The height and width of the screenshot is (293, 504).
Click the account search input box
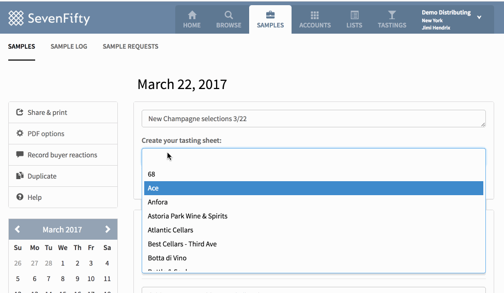(313, 156)
